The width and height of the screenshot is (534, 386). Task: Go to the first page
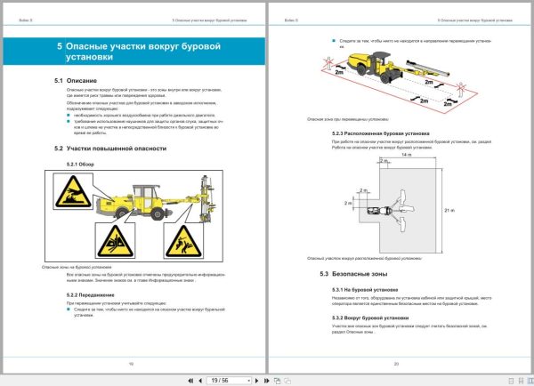point(190,381)
